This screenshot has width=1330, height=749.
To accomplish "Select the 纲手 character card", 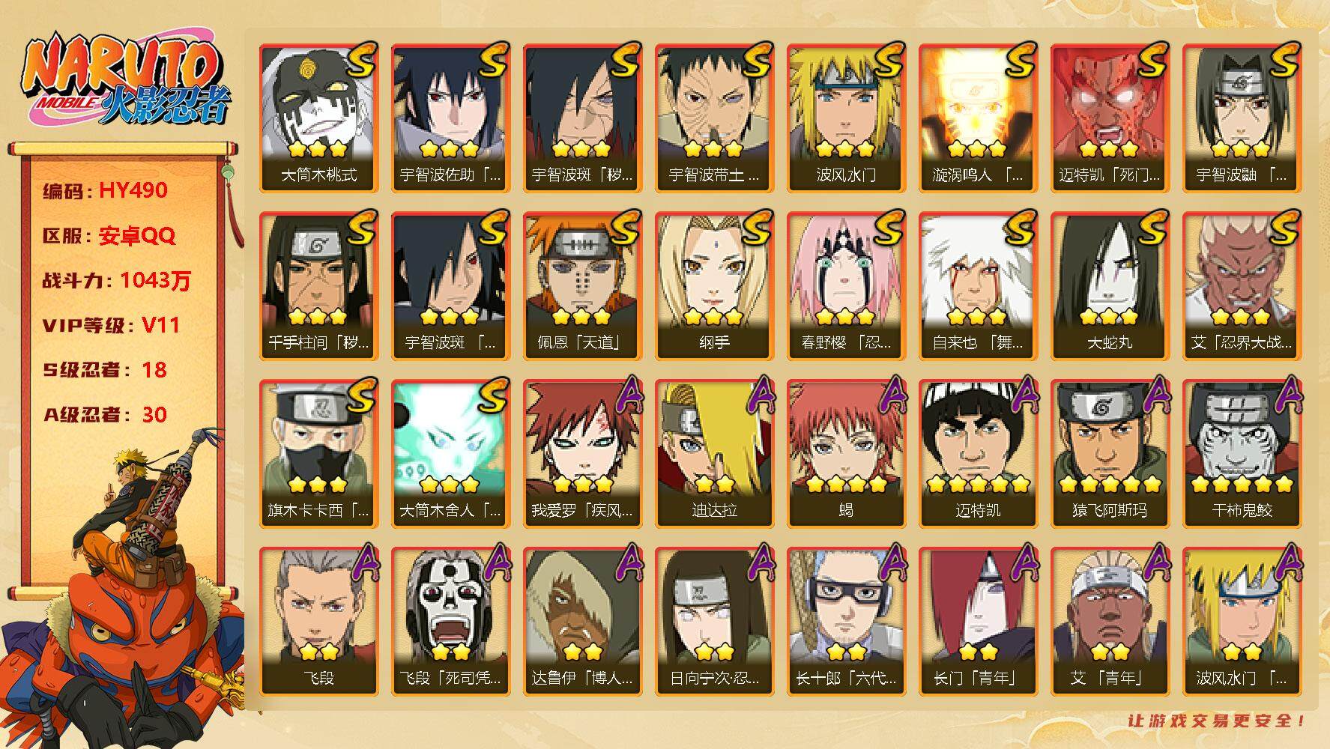I will click(x=714, y=286).
